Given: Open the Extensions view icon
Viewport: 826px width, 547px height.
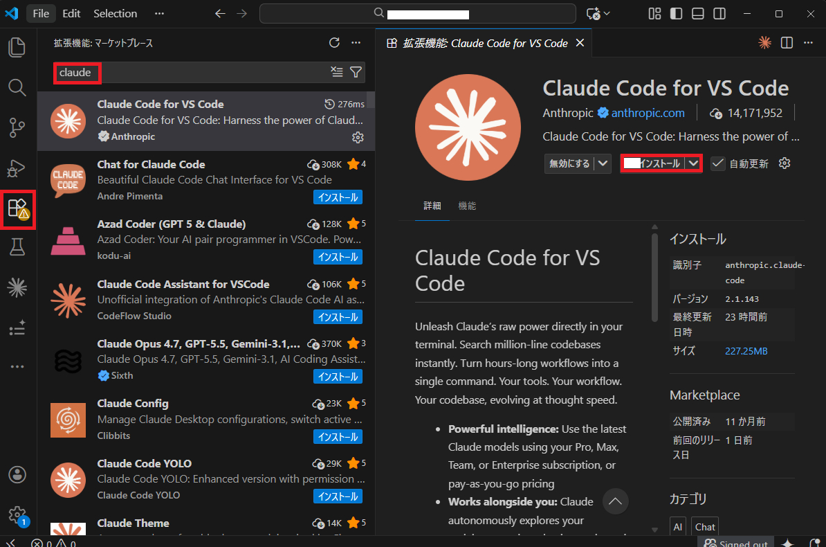Looking at the screenshot, I should pyautogui.click(x=19, y=209).
